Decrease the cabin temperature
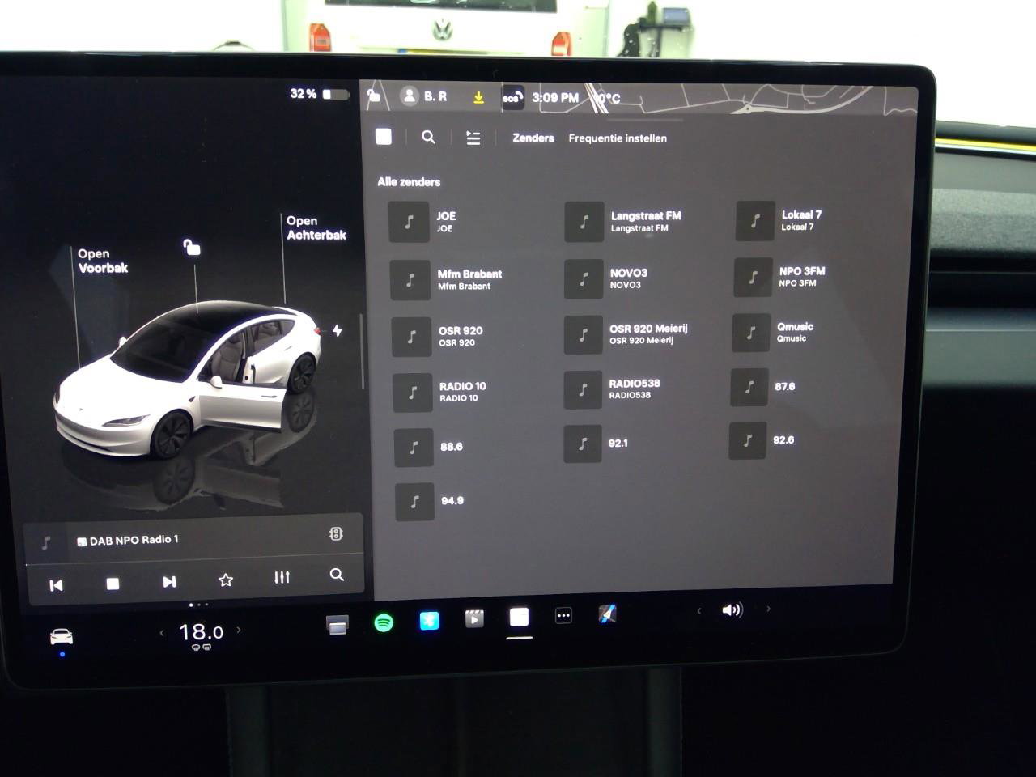 click(162, 633)
